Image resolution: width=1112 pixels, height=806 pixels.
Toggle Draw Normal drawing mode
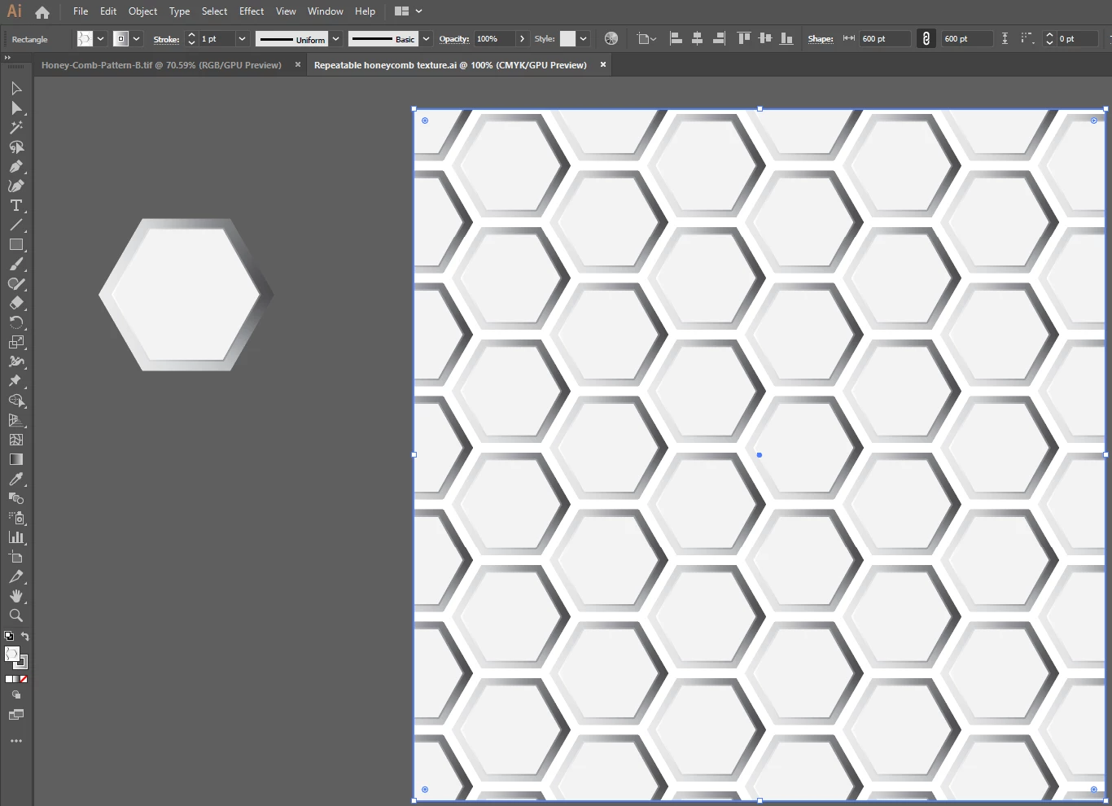pos(15,695)
